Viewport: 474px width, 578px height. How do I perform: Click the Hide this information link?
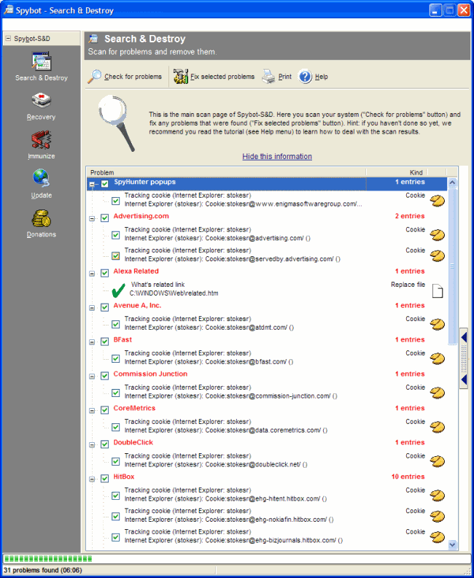tap(277, 156)
